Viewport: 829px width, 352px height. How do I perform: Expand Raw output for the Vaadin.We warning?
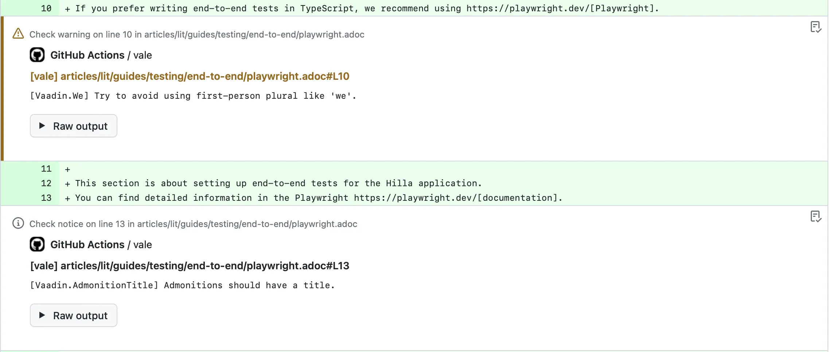click(x=73, y=125)
